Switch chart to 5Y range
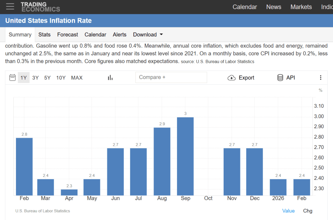Image resolution: width=333 pixels, height=220 pixels. click(x=48, y=77)
